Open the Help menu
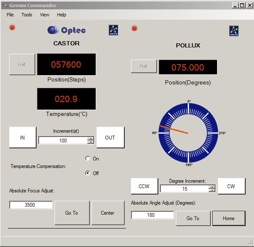Viewport: 254px width, 247px height. [62, 15]
